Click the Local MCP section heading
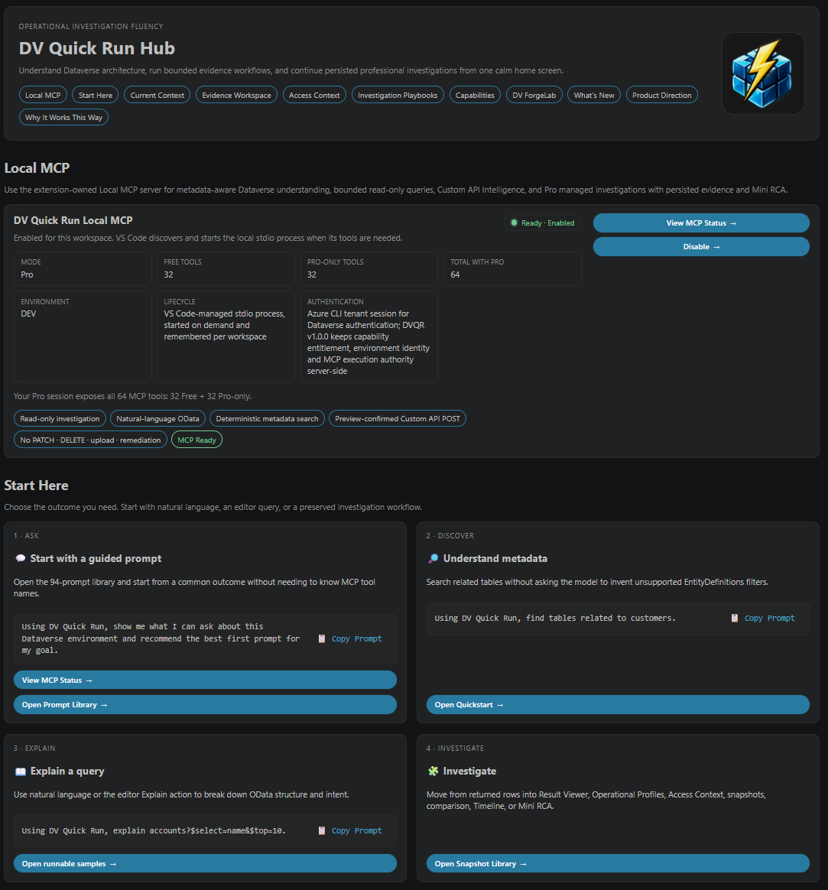828x890 pixels. (37, 168)
